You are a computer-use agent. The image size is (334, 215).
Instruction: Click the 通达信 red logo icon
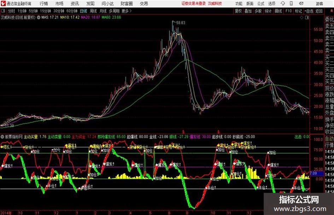point(3,4)
